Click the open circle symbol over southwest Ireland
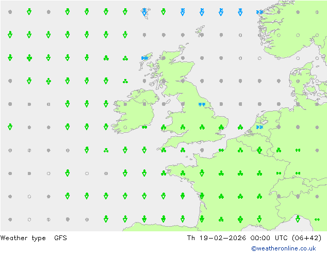 125,127
